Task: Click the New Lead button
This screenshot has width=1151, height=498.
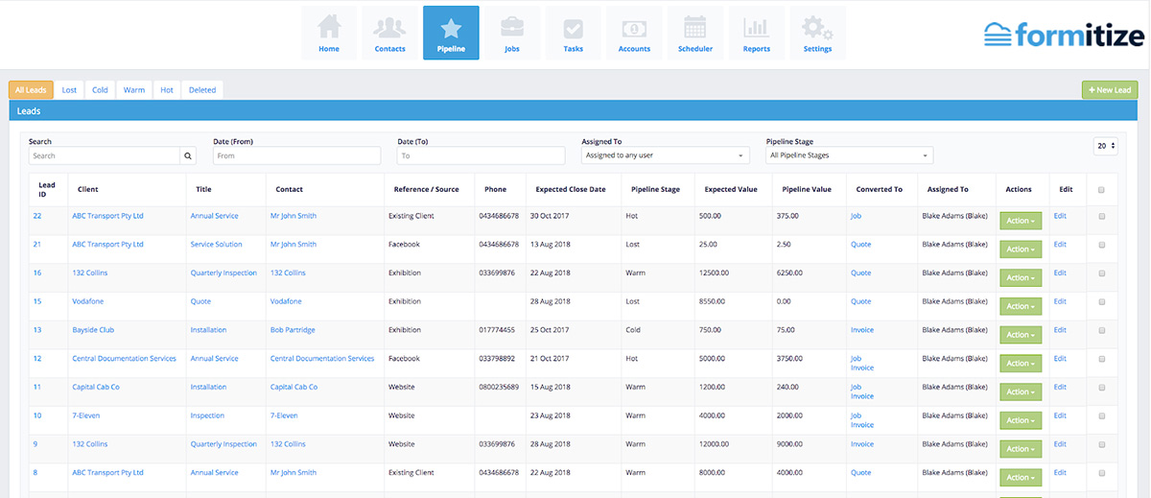Action: [1110, 90]
